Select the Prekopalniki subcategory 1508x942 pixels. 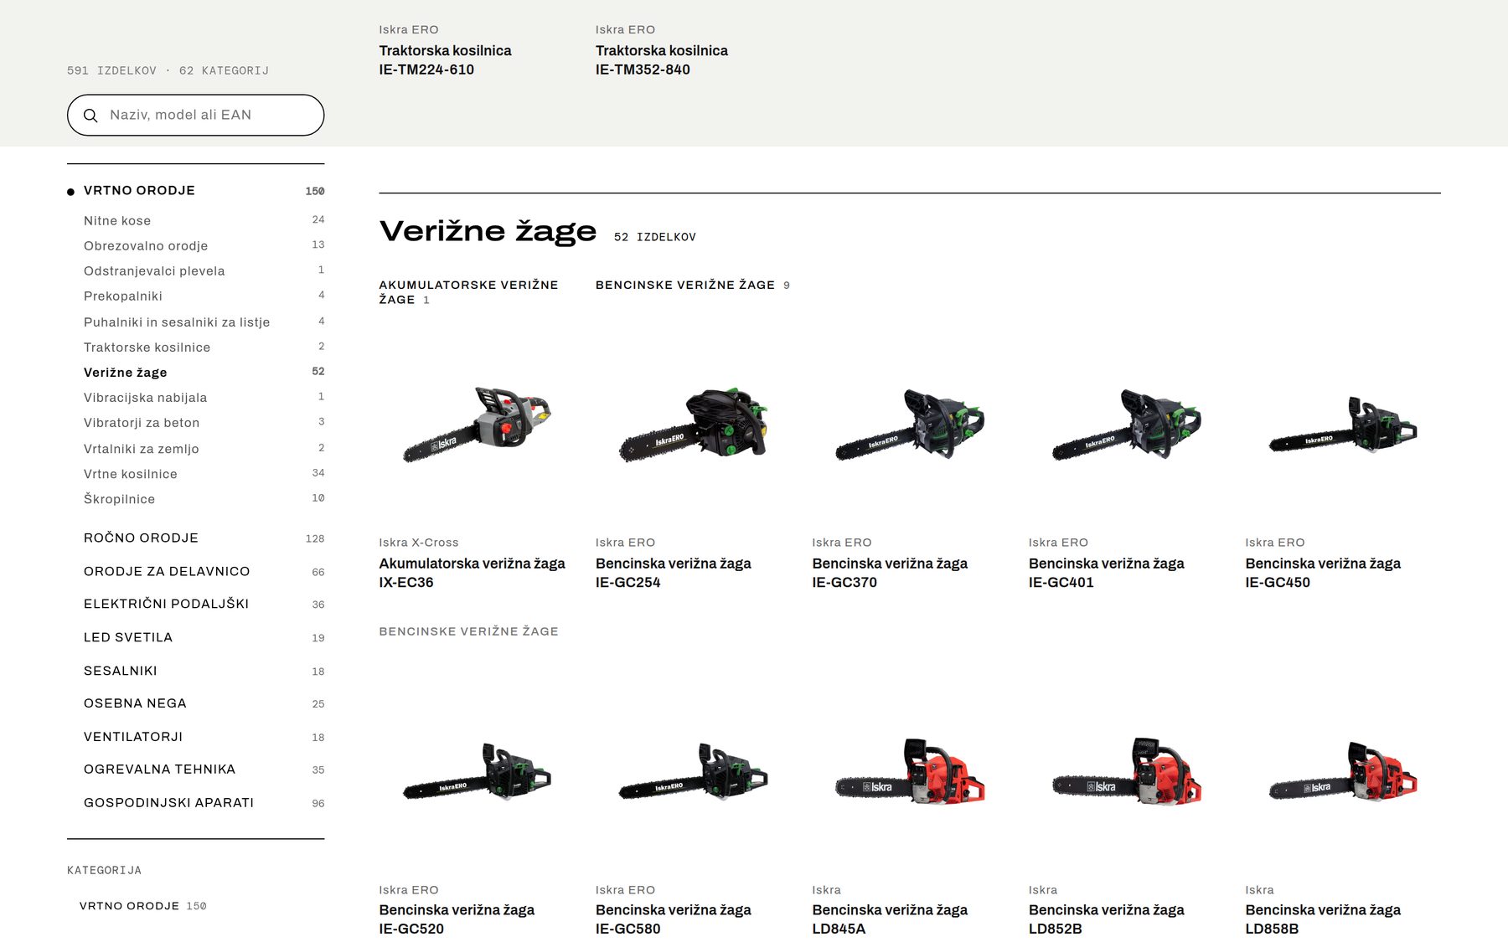pos(204,296)
